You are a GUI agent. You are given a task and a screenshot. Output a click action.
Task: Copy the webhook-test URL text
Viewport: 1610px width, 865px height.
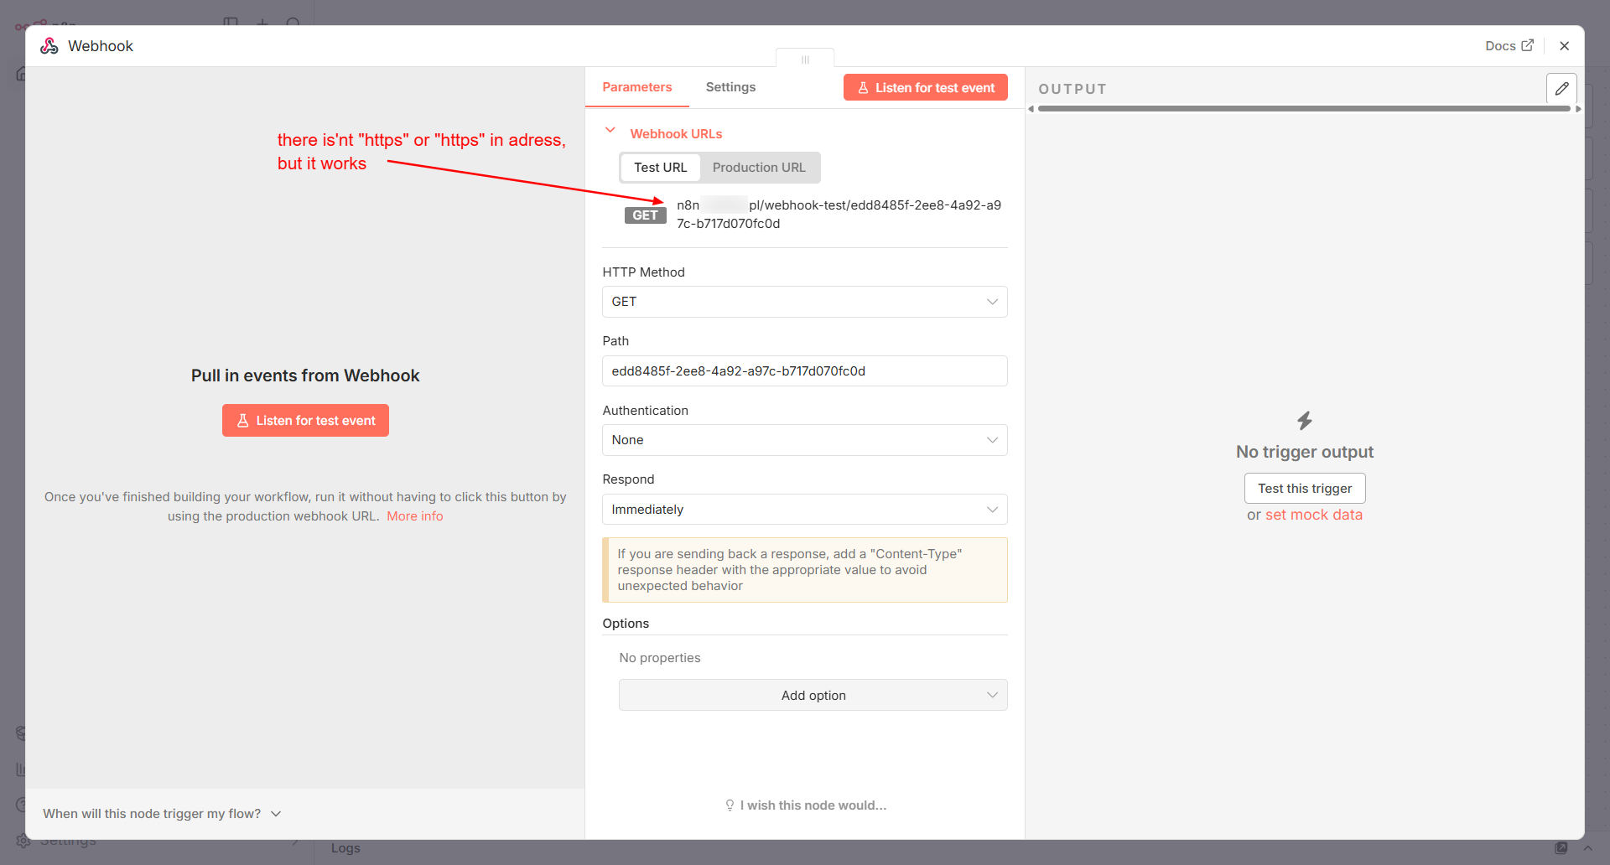tap(839, 215)
